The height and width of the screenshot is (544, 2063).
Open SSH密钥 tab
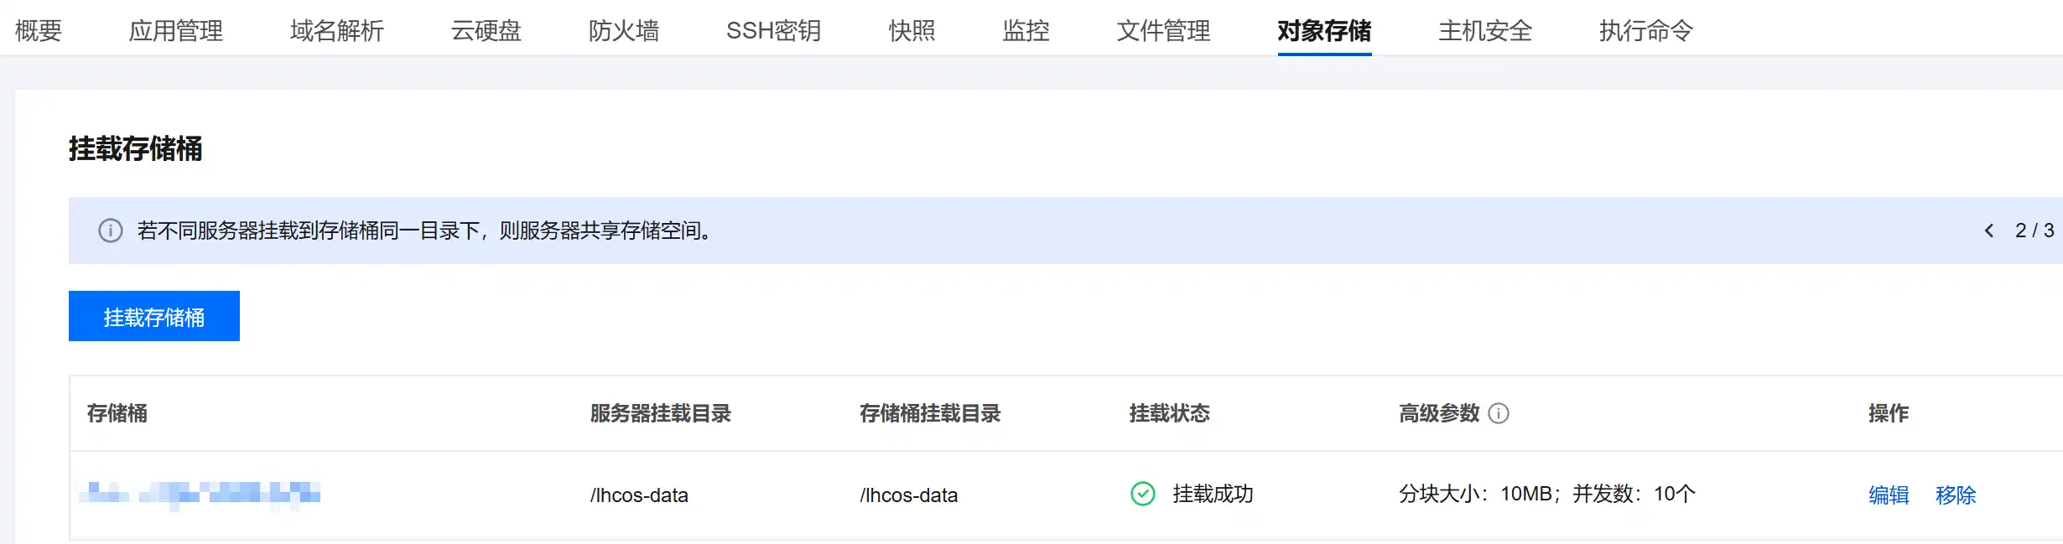point(773,30)
